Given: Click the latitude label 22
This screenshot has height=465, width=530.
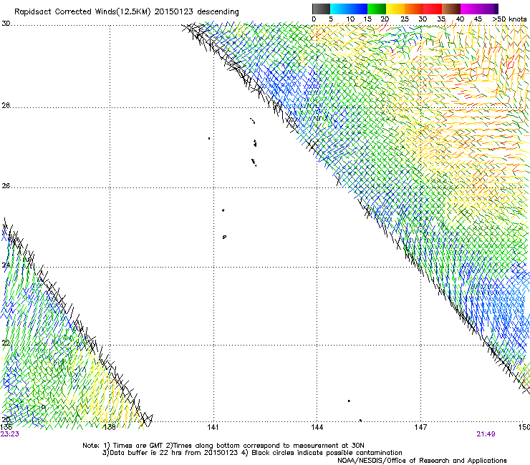Looking at the screenshot, I should tap(6, 343).
